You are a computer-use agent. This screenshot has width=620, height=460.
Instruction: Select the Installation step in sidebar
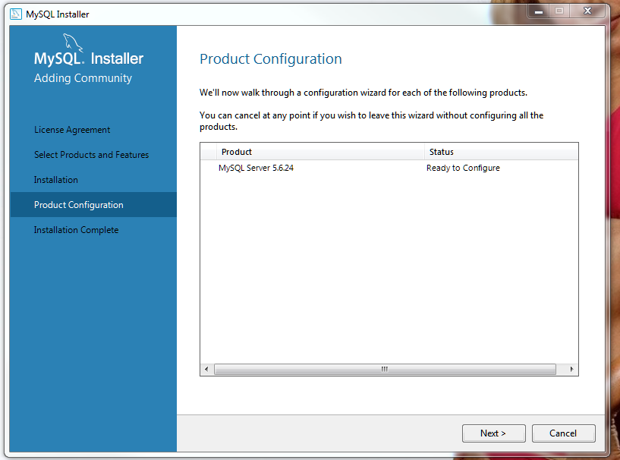click(55, 180)
